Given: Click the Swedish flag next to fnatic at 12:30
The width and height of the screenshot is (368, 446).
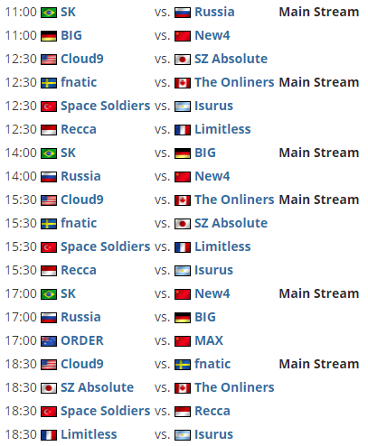Looking at the screenshot, I should pyautogui.click(x=49, y=83).
